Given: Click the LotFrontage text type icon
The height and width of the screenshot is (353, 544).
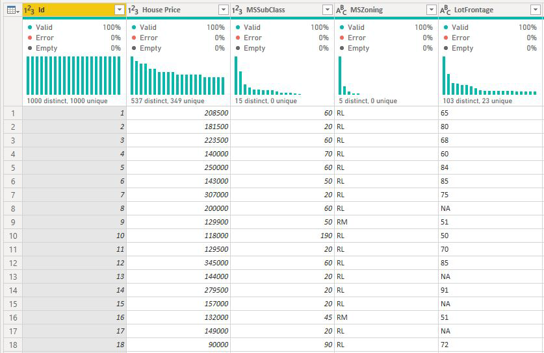Looking at the screenshot, I should (x=445, y=10).
